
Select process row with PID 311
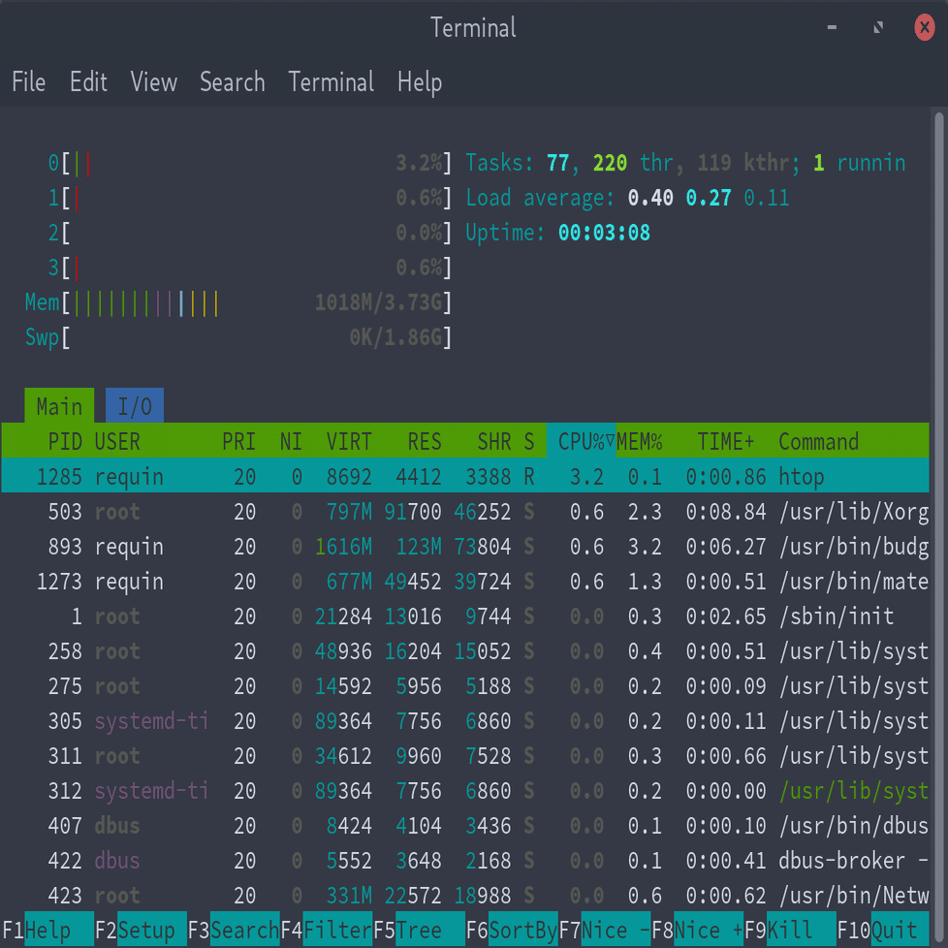pyautogui.click(x=465, y=756)
